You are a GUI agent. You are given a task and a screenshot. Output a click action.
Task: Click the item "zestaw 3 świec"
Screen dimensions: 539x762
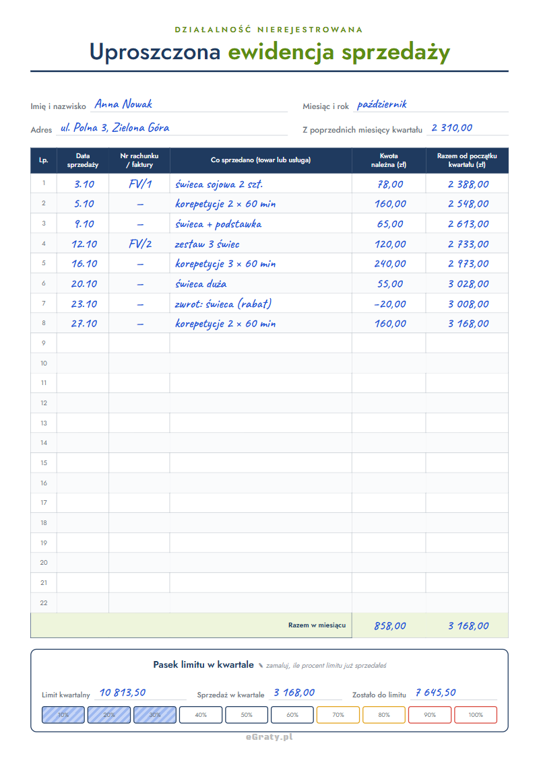point(208,244)
